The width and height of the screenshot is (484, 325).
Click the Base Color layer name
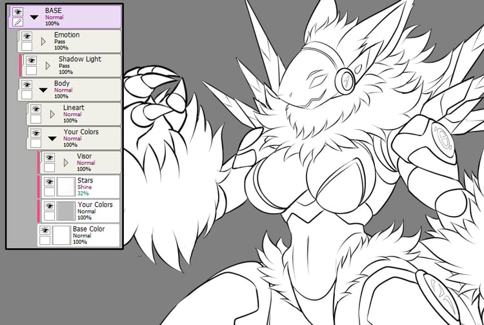coord(89,229)
